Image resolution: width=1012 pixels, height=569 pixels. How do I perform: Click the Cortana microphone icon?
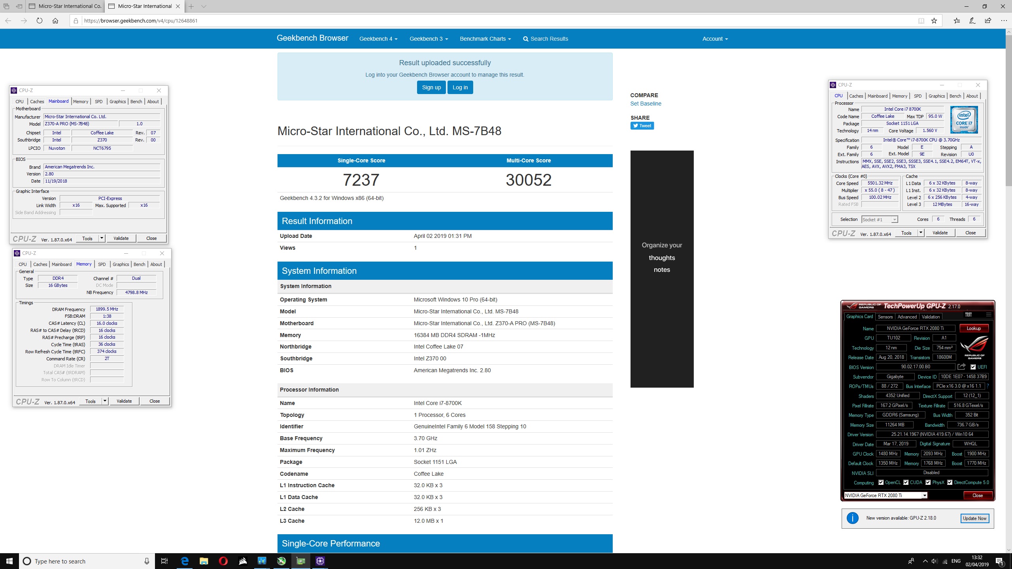pos(147,561)
